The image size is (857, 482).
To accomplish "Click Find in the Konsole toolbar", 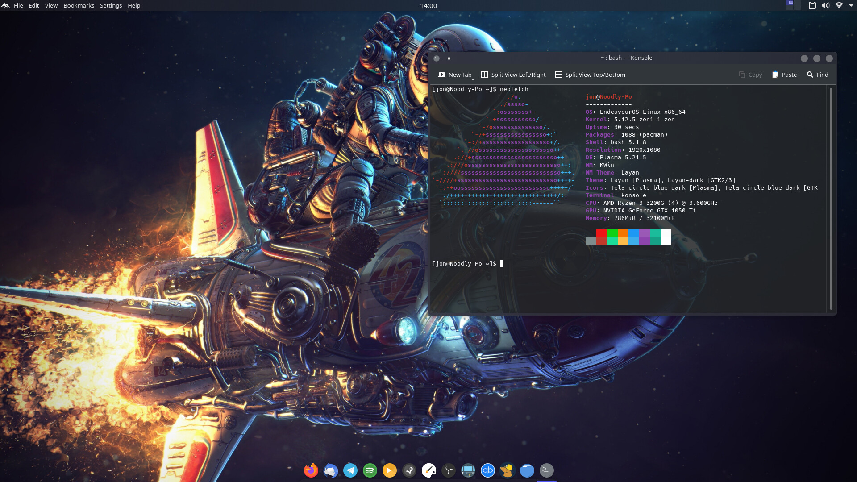I will pos(817,75).
